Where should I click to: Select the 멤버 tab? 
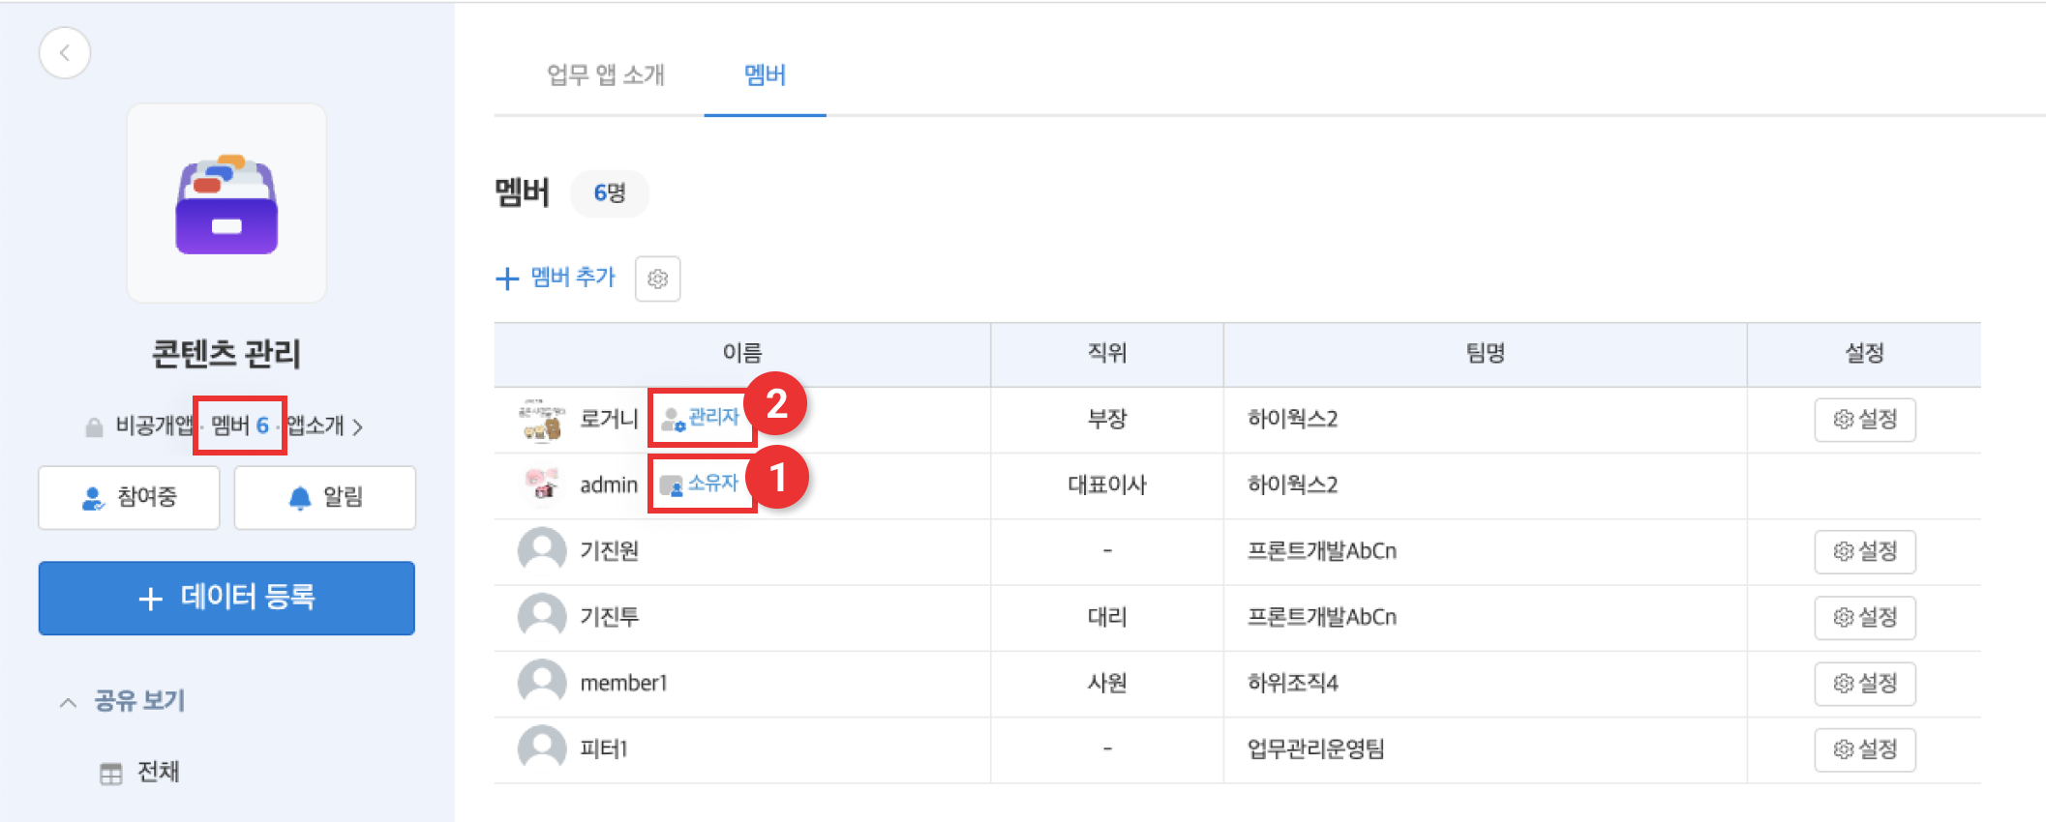coord(765,75)
